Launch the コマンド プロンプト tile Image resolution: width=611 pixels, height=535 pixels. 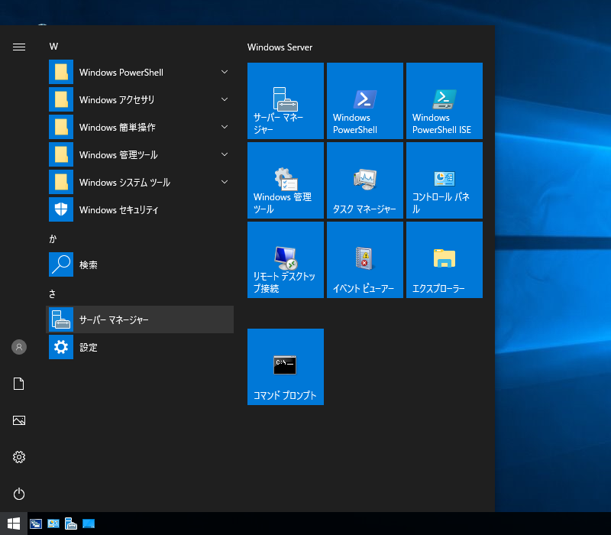[x=285, y=367]
